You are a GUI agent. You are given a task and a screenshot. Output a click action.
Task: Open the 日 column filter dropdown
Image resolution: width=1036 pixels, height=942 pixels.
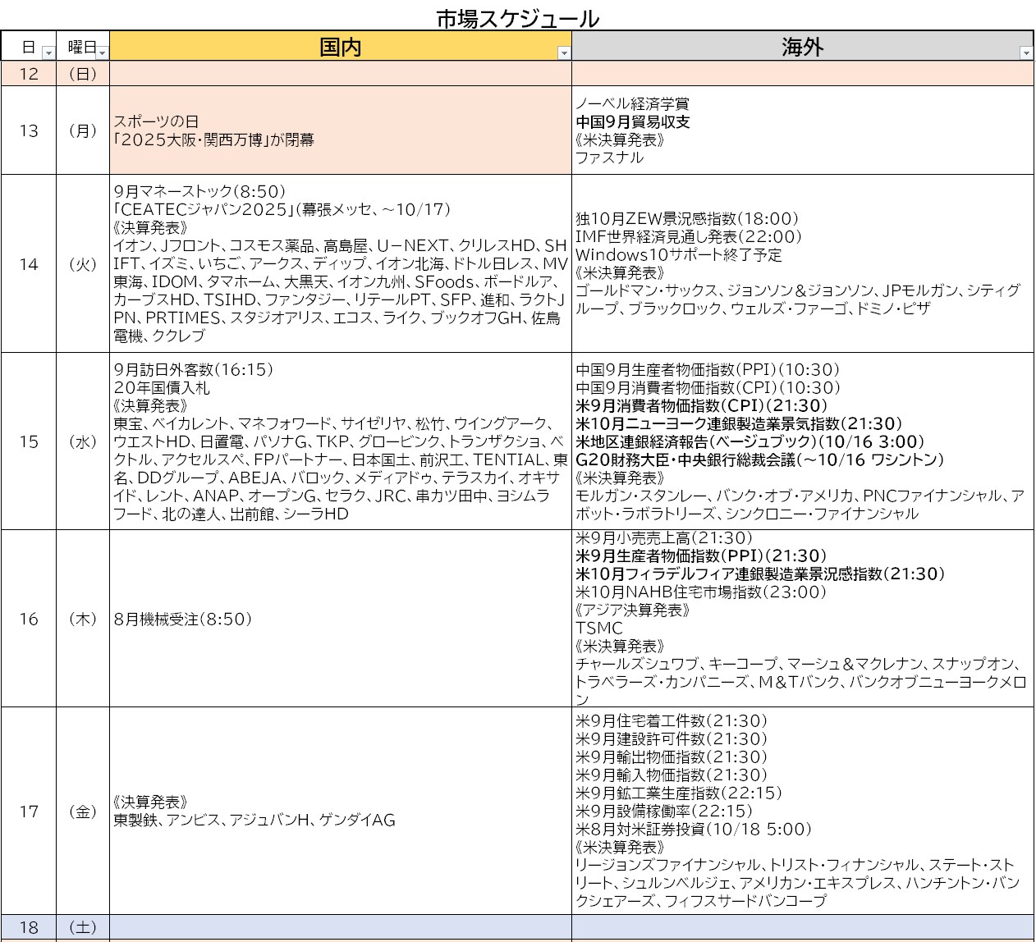coord(48,53)
